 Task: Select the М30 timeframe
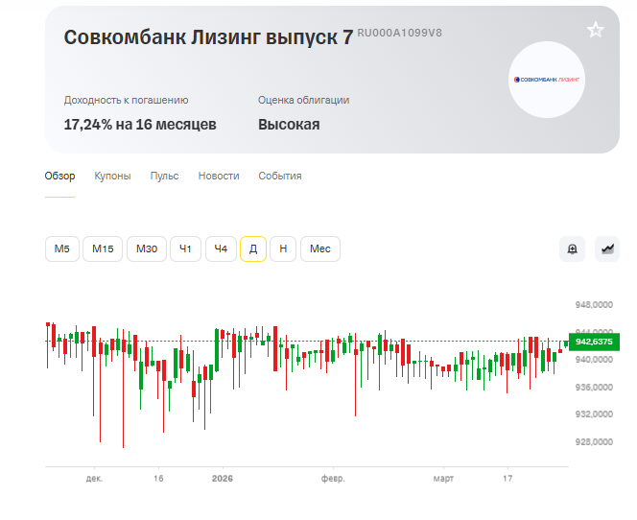pos(147,249)
